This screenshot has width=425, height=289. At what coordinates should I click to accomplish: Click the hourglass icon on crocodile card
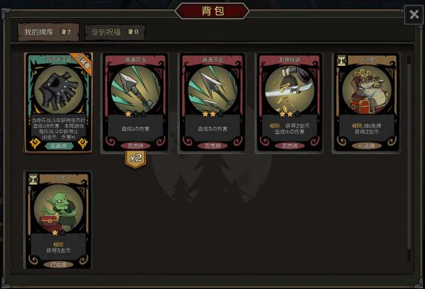click(341, 60)
